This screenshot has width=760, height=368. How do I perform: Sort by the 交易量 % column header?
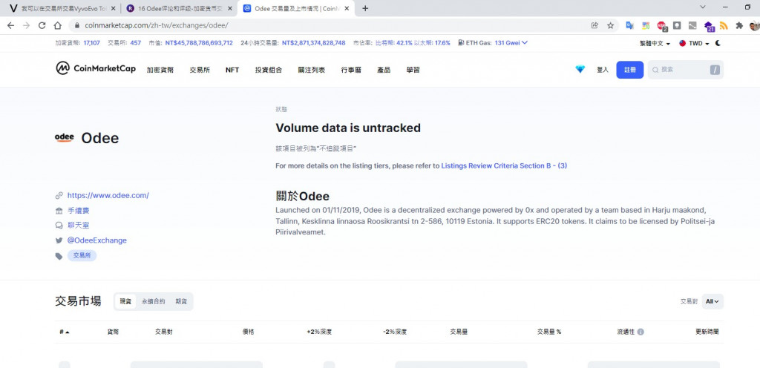click(x=548, y=332)
